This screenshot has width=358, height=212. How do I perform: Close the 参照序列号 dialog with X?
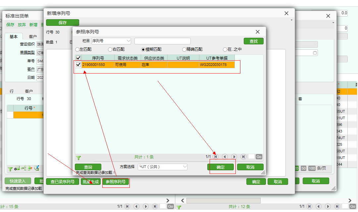click(258, 32)
